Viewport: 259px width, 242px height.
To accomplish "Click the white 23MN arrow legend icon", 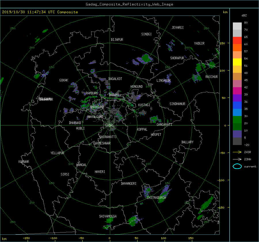I will tap(237, 159).
